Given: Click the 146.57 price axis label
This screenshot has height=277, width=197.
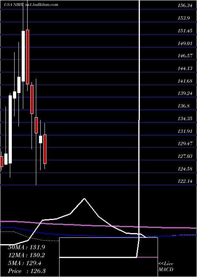Looking at the screenshot, I should coord(185,56).
